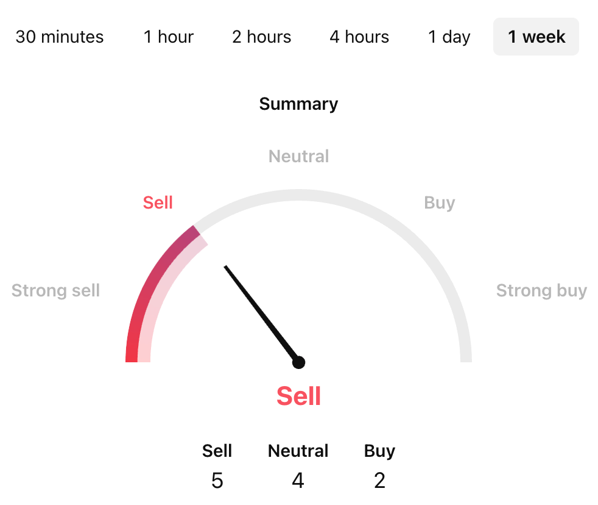Viewport: 598px width, 505px height.
Task: Open the 2 hours interval view
Action: point(261,37)
